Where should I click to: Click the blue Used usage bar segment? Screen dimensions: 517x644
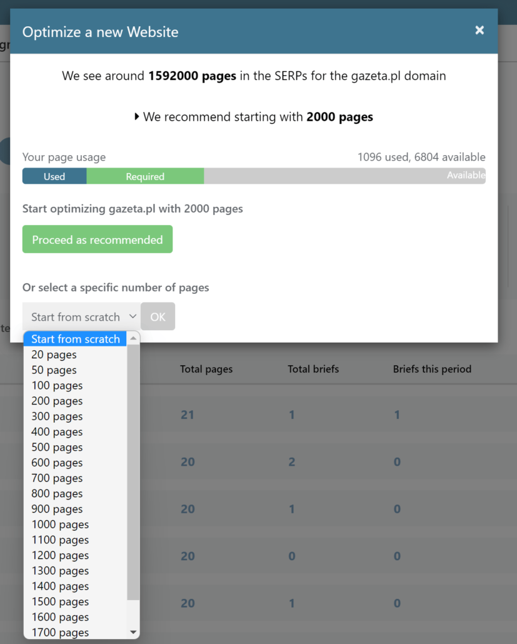(x=54, y=176)
